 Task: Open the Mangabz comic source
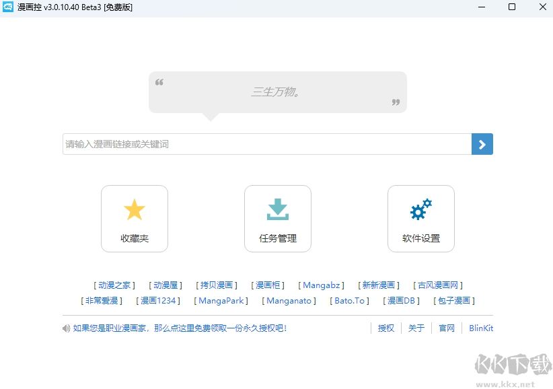(322, 285)
